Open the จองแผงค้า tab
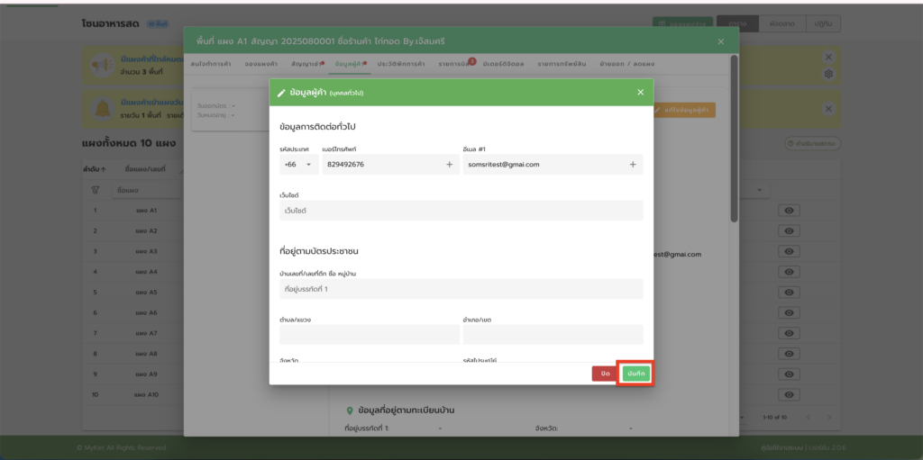923x460 pixels. 260,64
